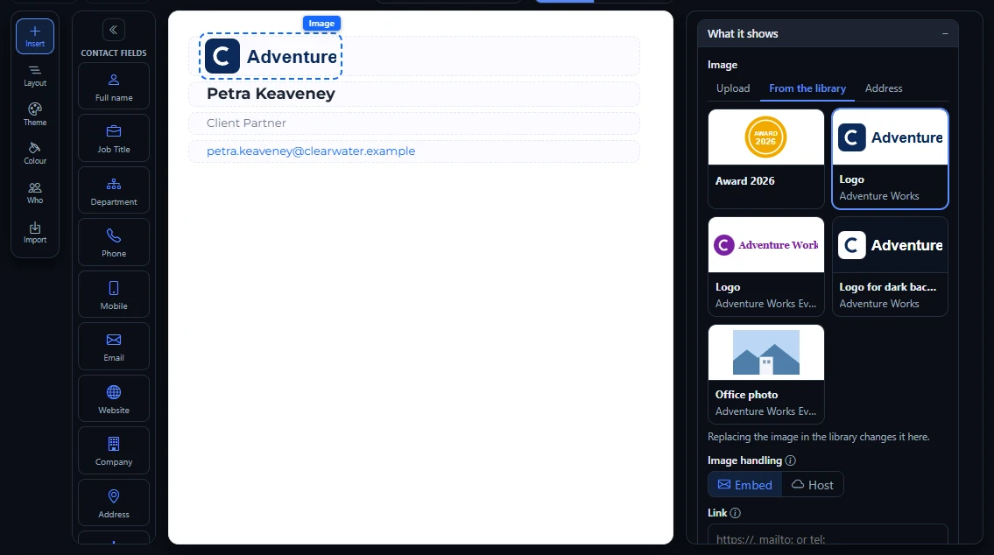The height and width of the screenshot is (555, 994).
Task: Show Link info tooltip icon
Action: [736, 513]
